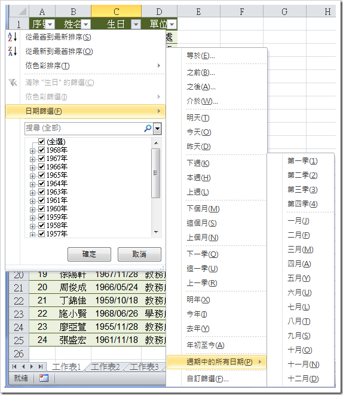The width and height of the screenshot is (343, 395).
Task: Open the search box scope dropdown arrow
Action: pyautogui.click(x=157, y=129)
